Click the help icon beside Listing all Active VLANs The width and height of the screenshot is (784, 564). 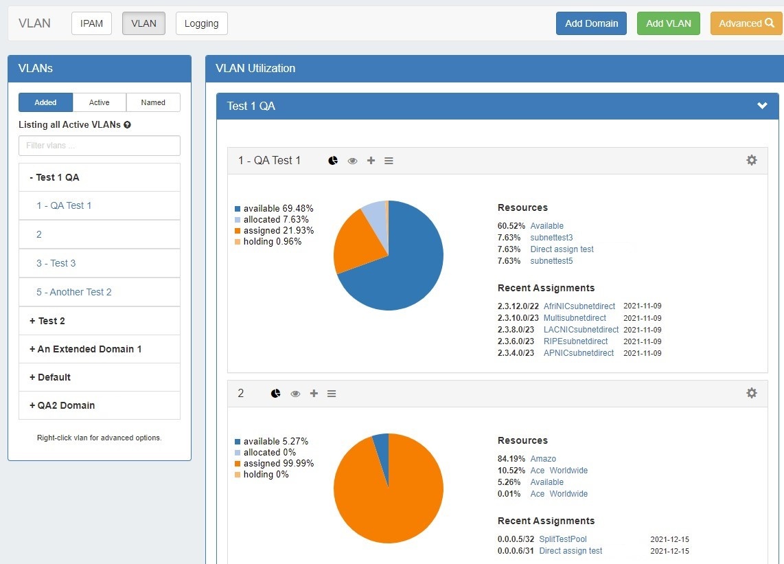(x=128, y=125)
